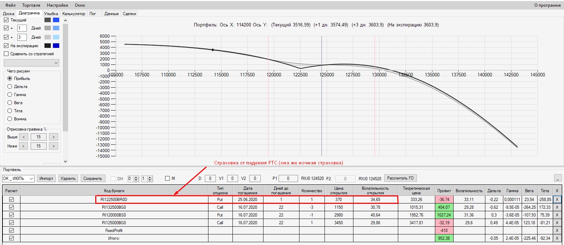Image resolution: width=564 pixels, height=245 pixels.
Task: Click the P1 input field
Action: (288, 178)
